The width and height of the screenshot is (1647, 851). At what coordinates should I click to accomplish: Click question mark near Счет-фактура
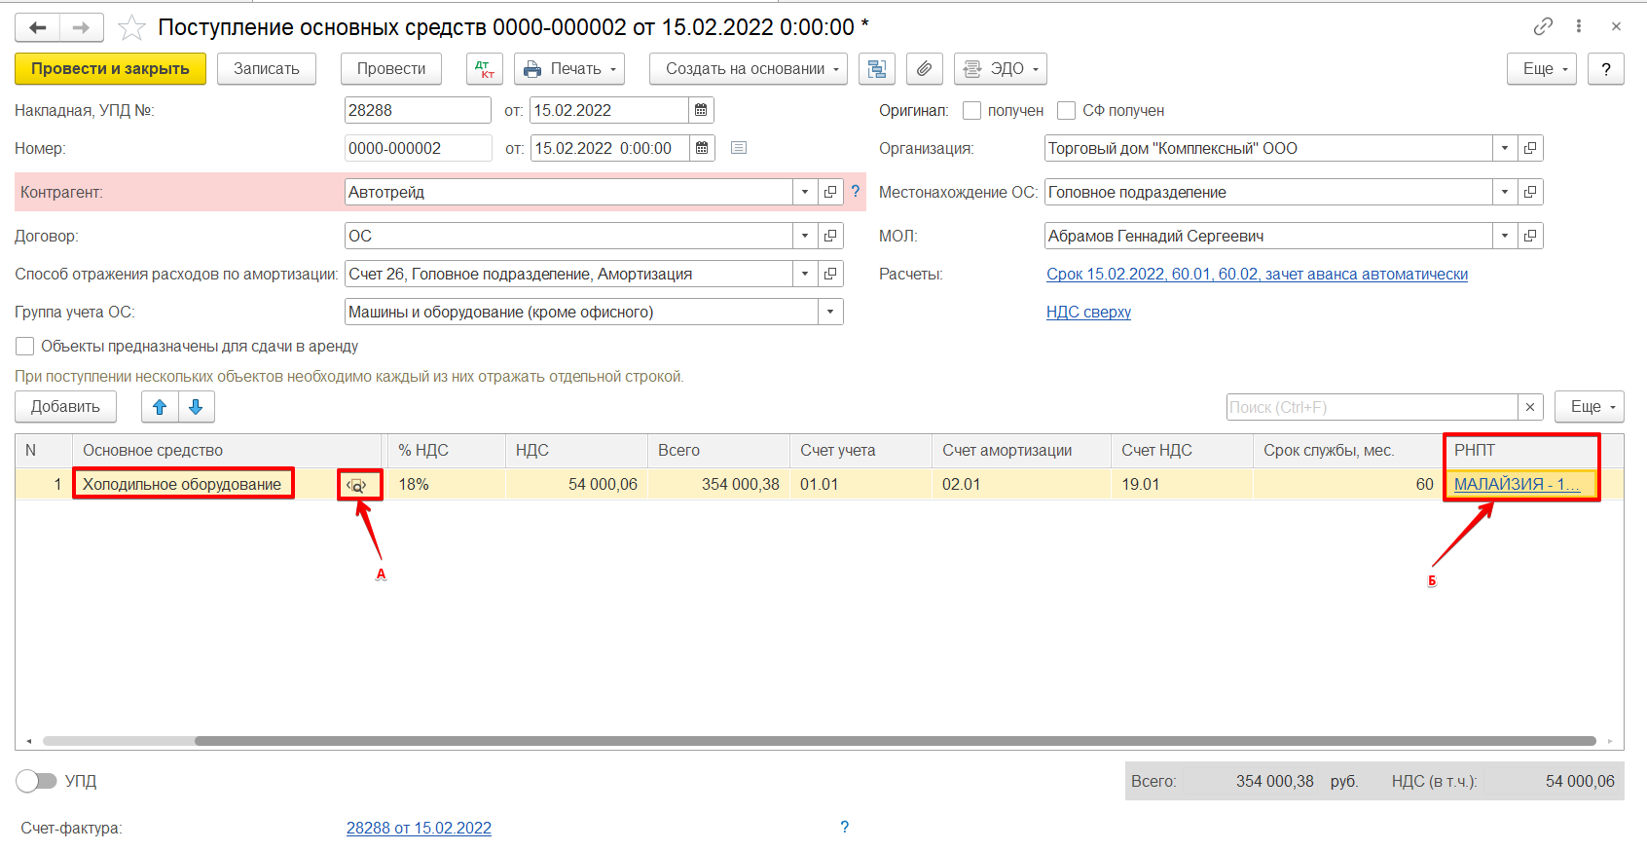point(844,827)
